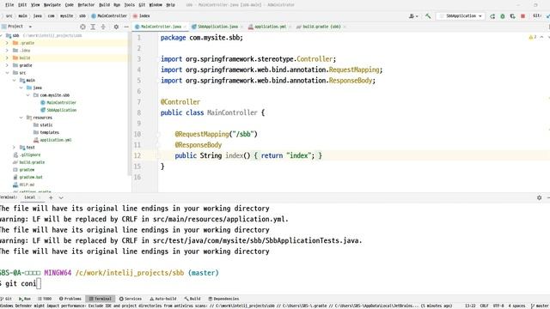Switch to MainController.java editor tab

pos(161,27)
